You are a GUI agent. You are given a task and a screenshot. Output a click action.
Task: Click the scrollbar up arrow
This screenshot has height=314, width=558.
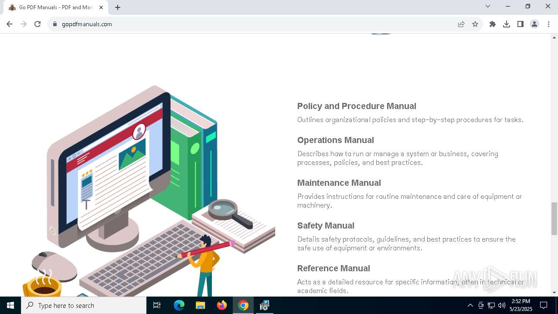tap(554, 37)
